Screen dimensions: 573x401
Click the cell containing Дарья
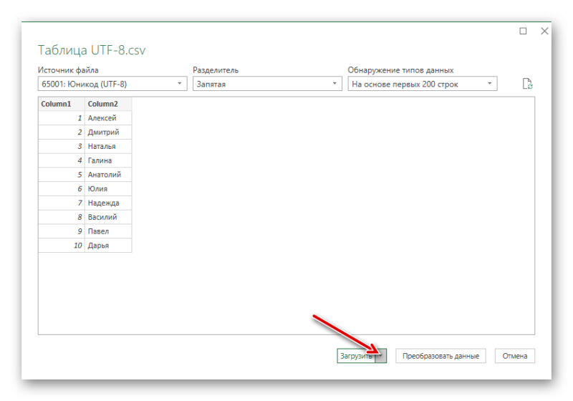(108, 246)
